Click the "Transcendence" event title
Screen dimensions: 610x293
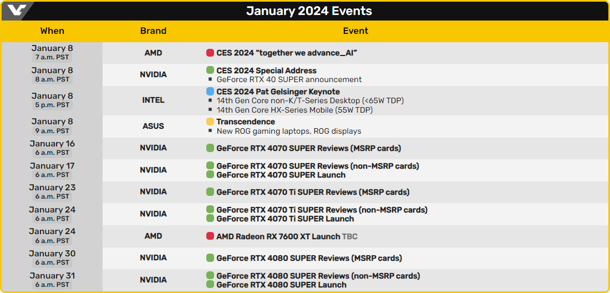point(246,122)
